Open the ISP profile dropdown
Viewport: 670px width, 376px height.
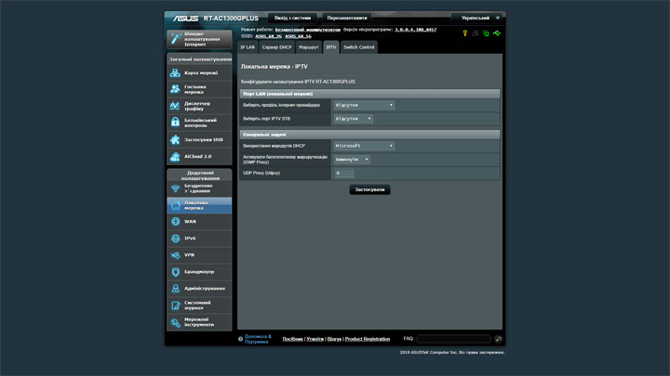point(364,105)
